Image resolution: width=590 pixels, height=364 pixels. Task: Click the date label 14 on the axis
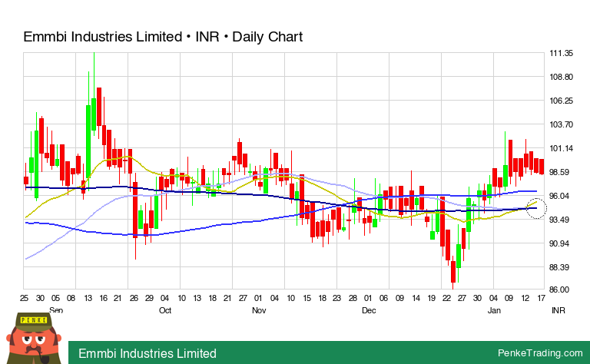click(416, 298)
